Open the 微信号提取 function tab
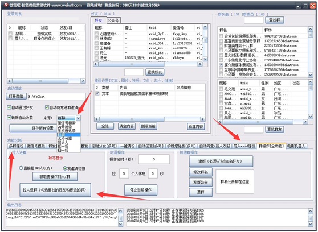 tap(36, 146)
